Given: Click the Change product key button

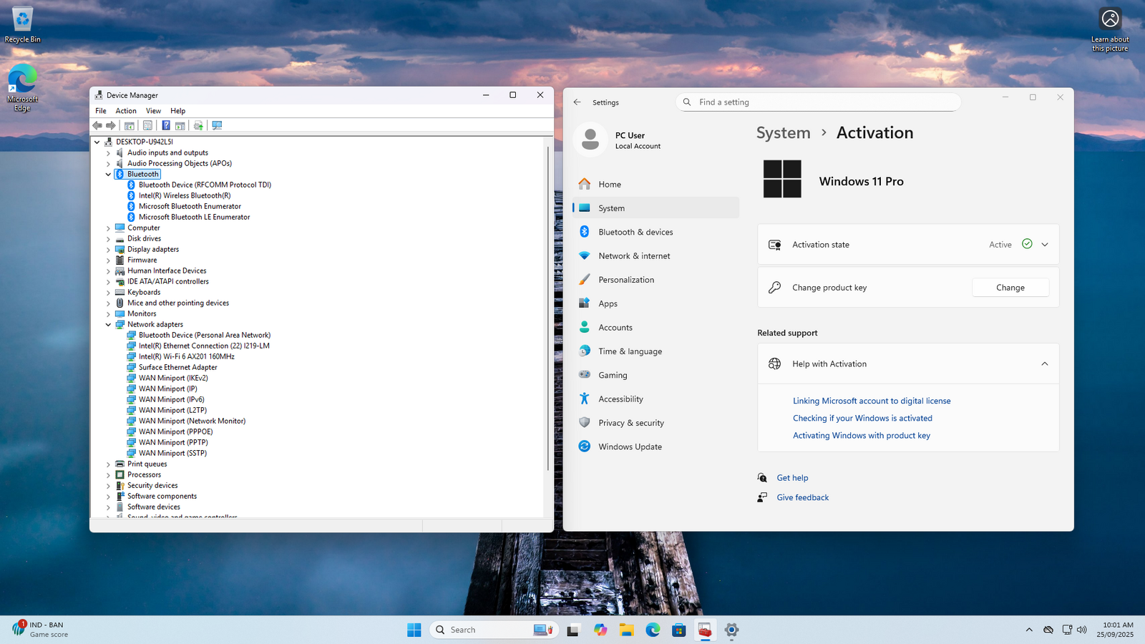Looking at the screenshot, I should 1010,288.
